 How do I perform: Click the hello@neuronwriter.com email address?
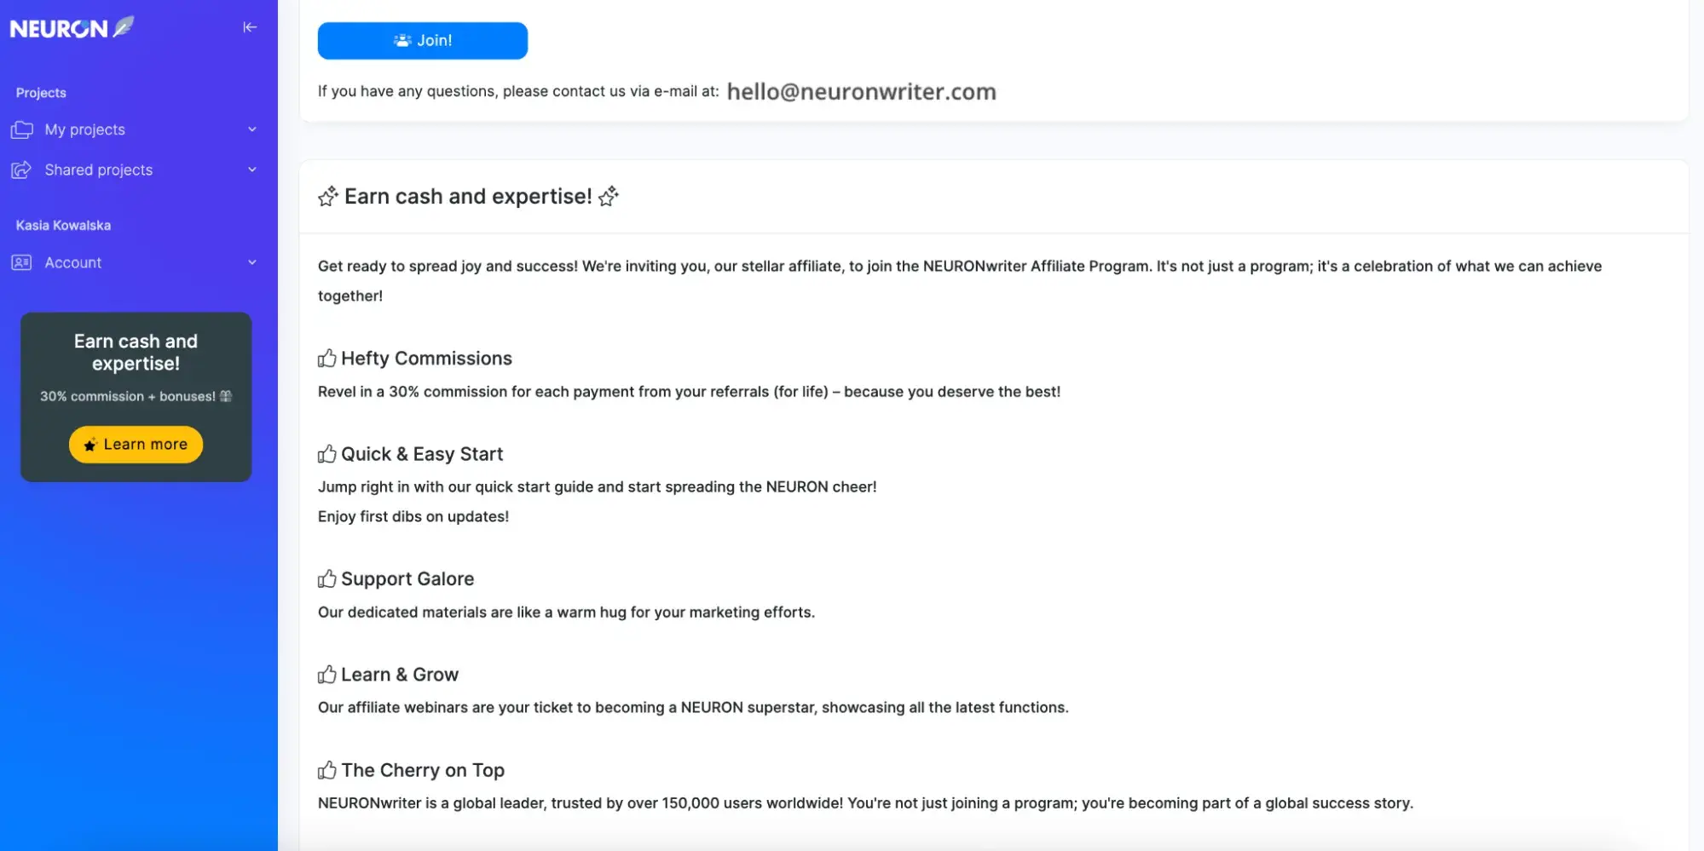click(x=861, y=92)
